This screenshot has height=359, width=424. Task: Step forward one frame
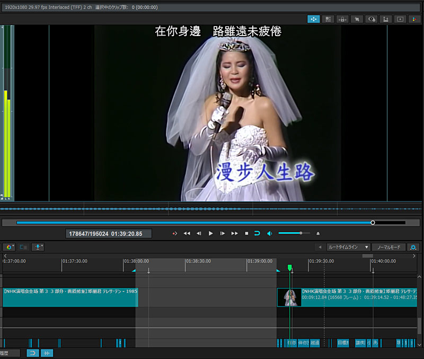[x=222, y=233]
